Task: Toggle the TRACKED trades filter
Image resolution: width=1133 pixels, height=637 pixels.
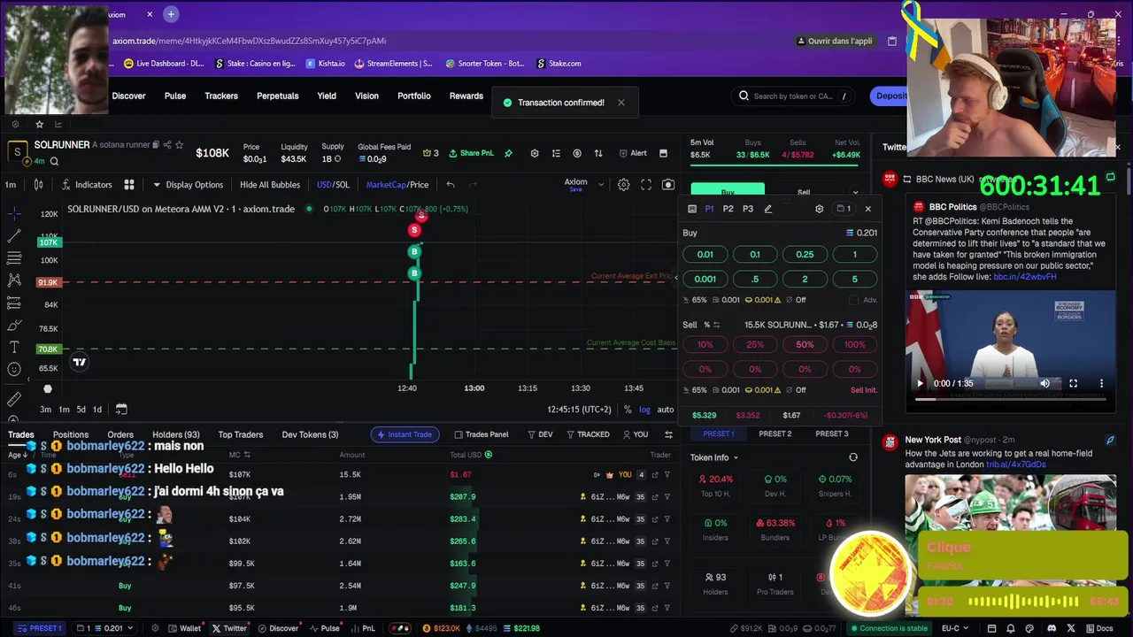Action: [587, 434]
